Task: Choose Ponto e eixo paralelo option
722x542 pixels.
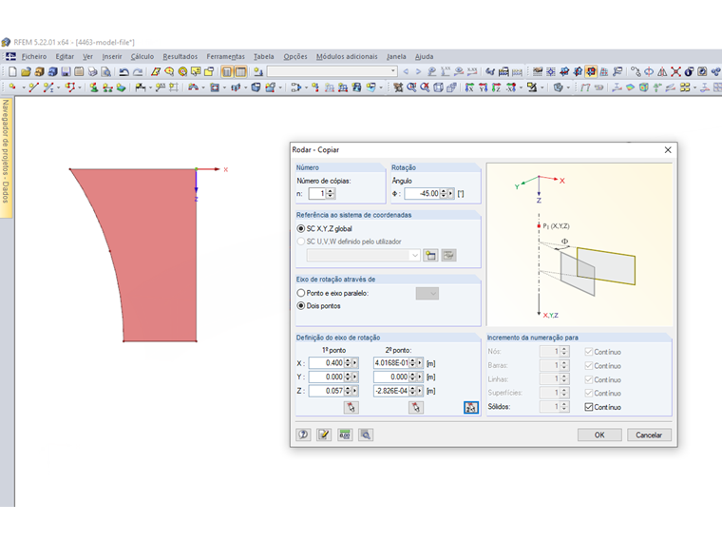Action: click(301, 293)
